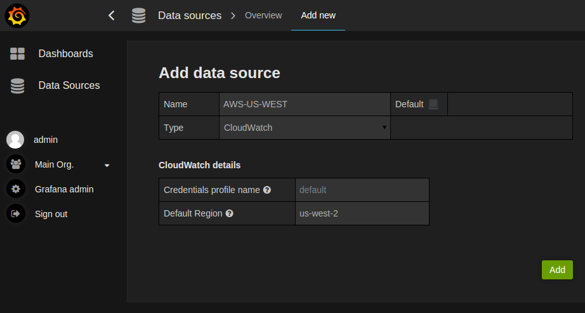Click the Grafana logo icon
Image resolution: width=585 pixels, height=313 pixels.
pos(17,16)
